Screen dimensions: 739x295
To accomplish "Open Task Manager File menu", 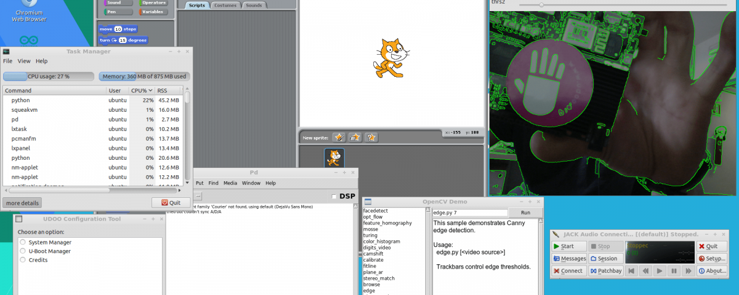I will click(x=7, y=61).
